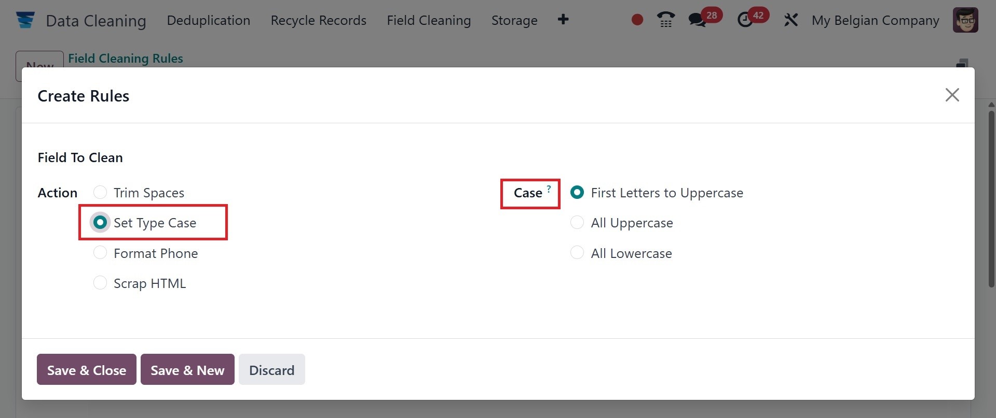Open the debug tools wrench icon
Viewport: 996px width, 418px height.
[x=790, y=20]
